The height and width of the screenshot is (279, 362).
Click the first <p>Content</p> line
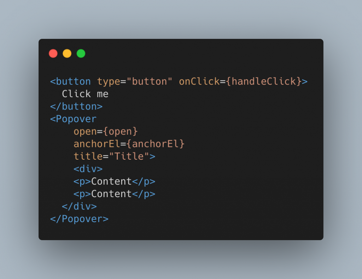tap(114, 182)
